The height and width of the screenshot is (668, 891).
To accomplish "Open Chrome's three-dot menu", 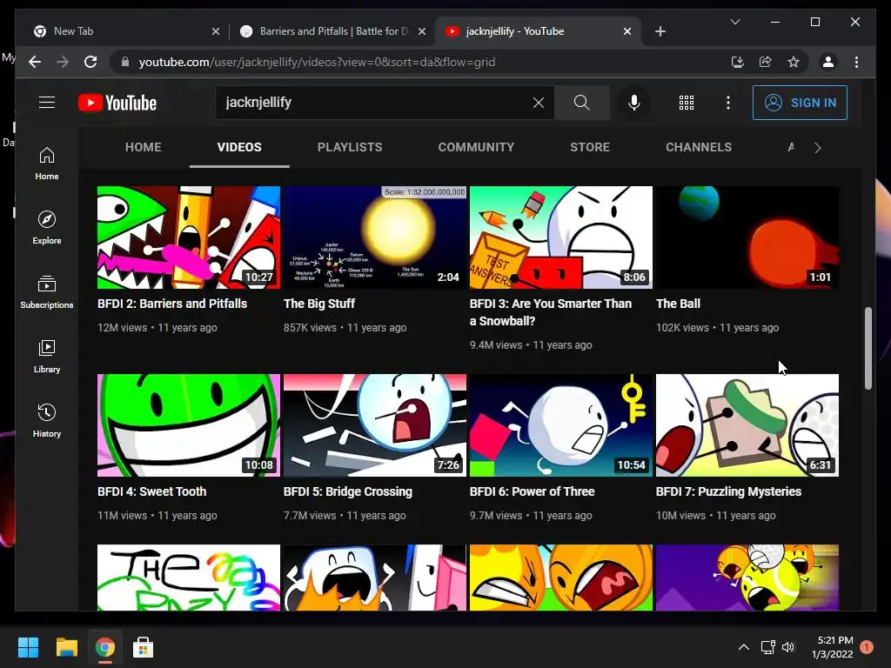I will [856, 62].
